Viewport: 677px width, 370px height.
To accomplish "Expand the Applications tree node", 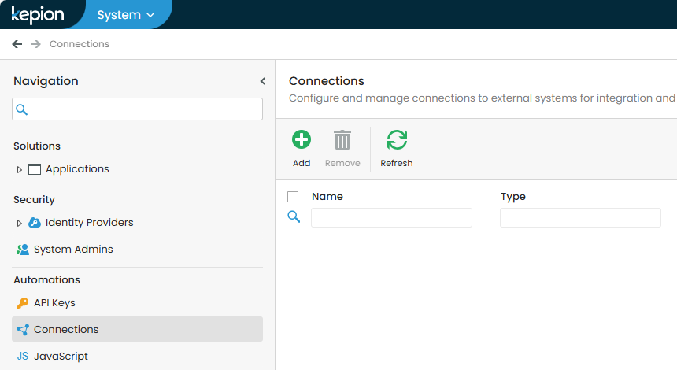I will point(20,169).
